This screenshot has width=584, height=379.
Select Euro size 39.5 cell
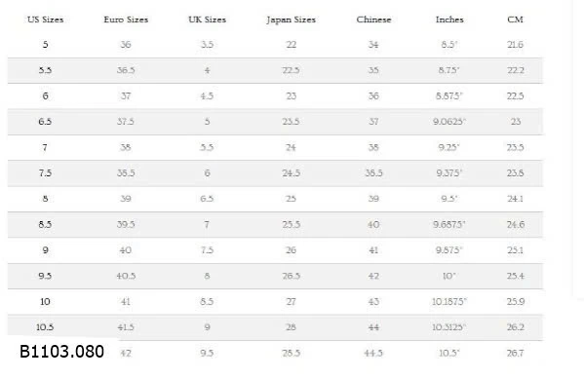click(126, 224)
